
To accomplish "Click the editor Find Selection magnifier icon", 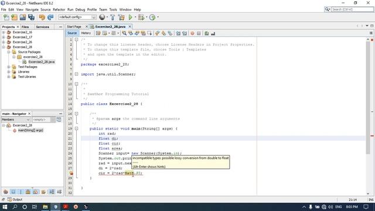I will (x=124, y=33).
